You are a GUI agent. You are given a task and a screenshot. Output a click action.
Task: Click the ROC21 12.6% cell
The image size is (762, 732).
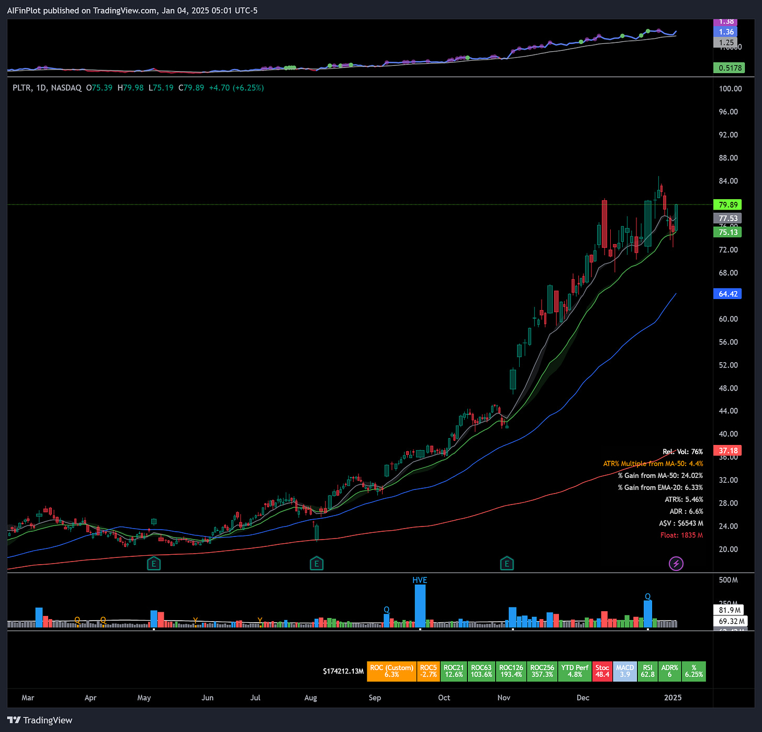(x=454, y=671)
